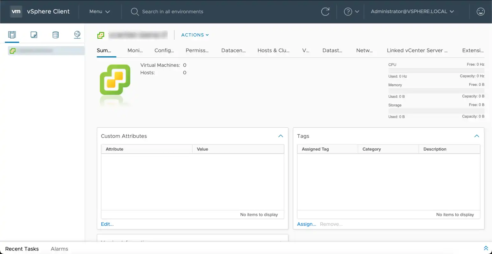Sort by the Description column header
The height and width of the screenshot is (254, 492).
(449, 149)
